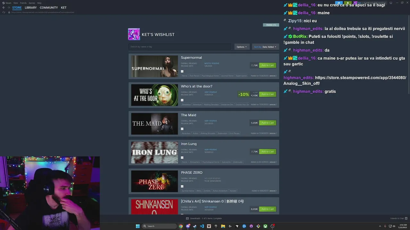
Task: Open the Xbox app from the taskbar
Action: [x=265, y=226]
